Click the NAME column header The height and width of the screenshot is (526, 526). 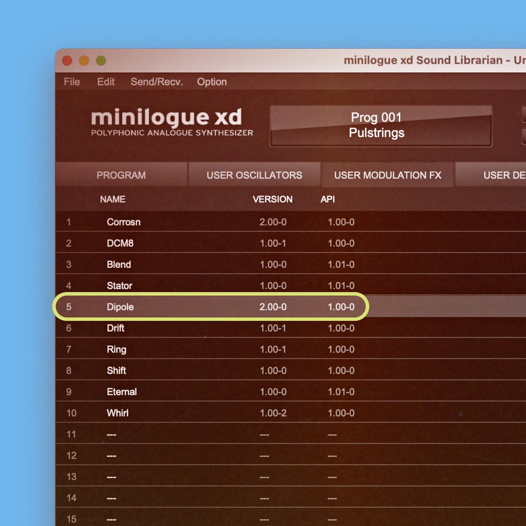click(x=113, y=199)
